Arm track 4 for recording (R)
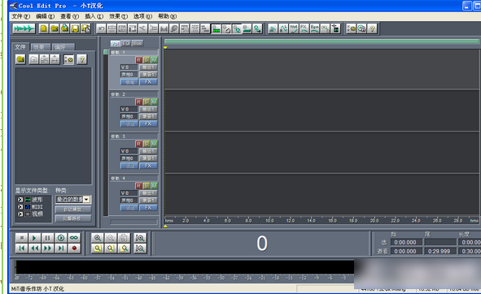Viewport: 481px width, 294px height. click(138, 186)
